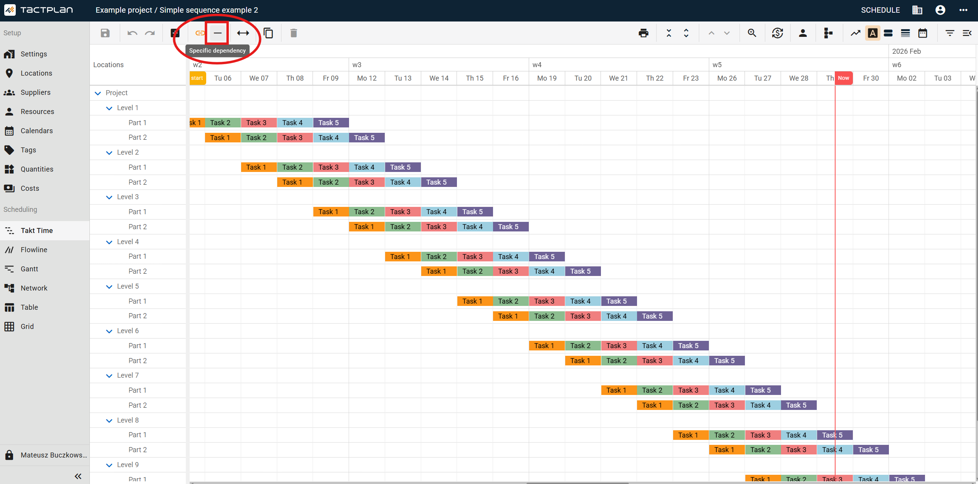Open Suppliers in the sidebar
Image resolution: width=978 pixels, height=484 pixels.
[45, 93]
